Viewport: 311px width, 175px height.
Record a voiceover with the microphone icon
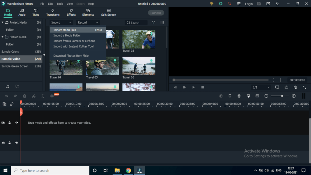point(239,96)
